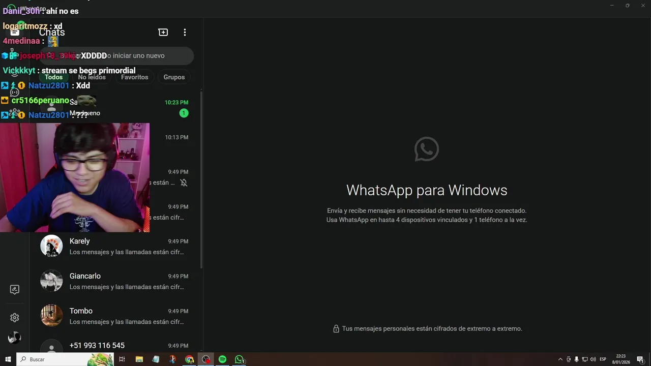This screenshot has height=366, width=651.
Task: Click the end-to-end encryption notice text
Action: pos(432,329)
